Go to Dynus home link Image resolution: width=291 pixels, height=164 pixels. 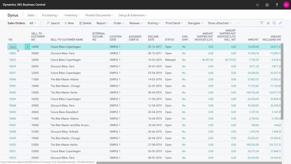(13, 15)
